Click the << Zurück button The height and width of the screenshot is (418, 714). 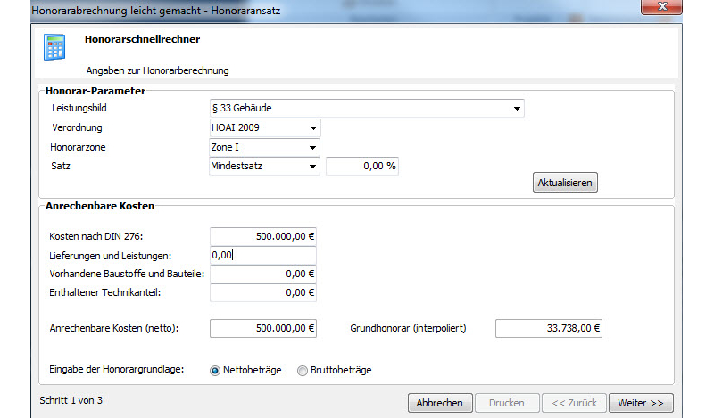pyautogui.click(x=575, y=403)
